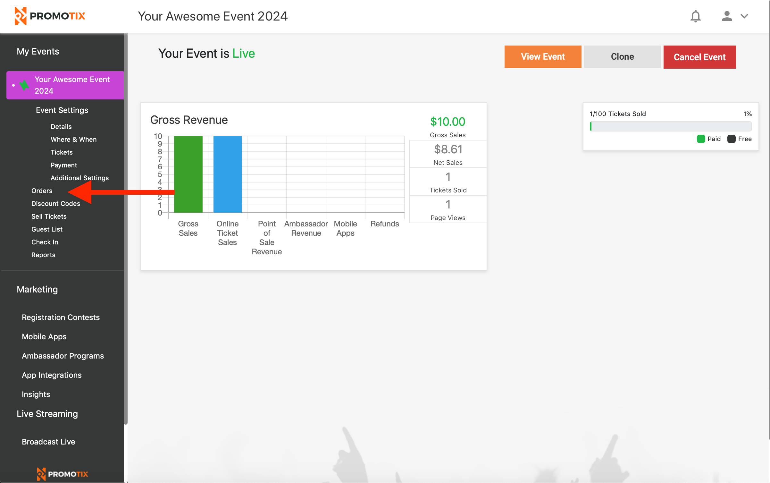
Task: Click the green star live-event icon
Action: (x=24, y=85)
